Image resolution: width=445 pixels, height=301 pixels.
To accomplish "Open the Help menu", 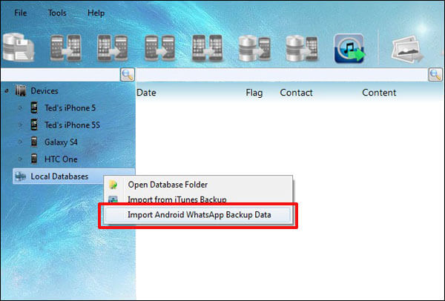I will click(96, 13).
